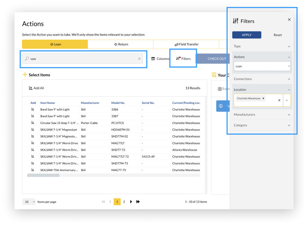
Task: Open the Filters panel button
Action: 183,59
